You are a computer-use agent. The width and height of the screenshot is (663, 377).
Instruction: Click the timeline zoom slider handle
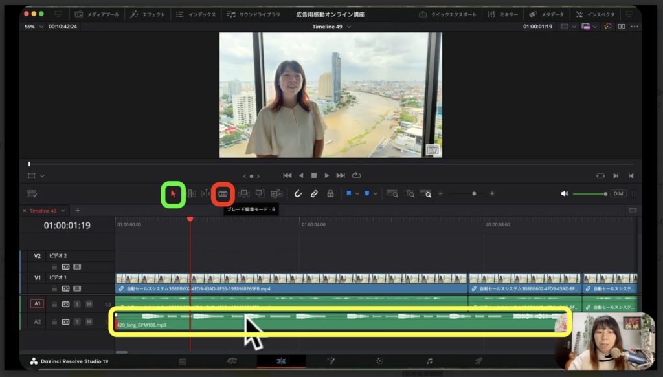(x=475, y=193)
